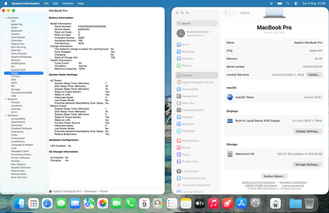Open the Apple menu
This screenshot has height=213, width=329.
[x=6, y=3]
